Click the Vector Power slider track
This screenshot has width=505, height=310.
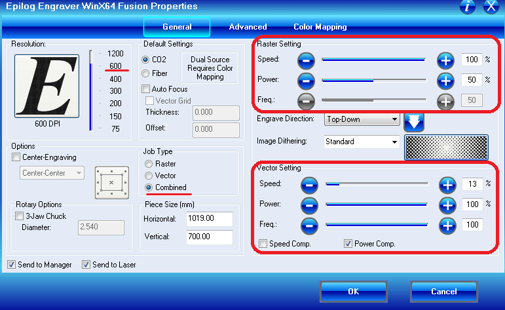(x=377, y=204)
